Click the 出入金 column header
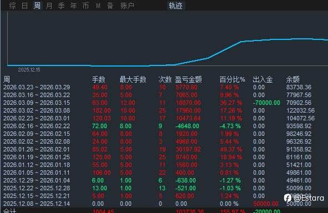The width and height of the screenshot is (328, 213). coord(263,79)
